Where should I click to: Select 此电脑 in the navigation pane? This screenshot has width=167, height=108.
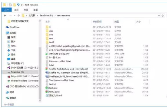(11, 33)
